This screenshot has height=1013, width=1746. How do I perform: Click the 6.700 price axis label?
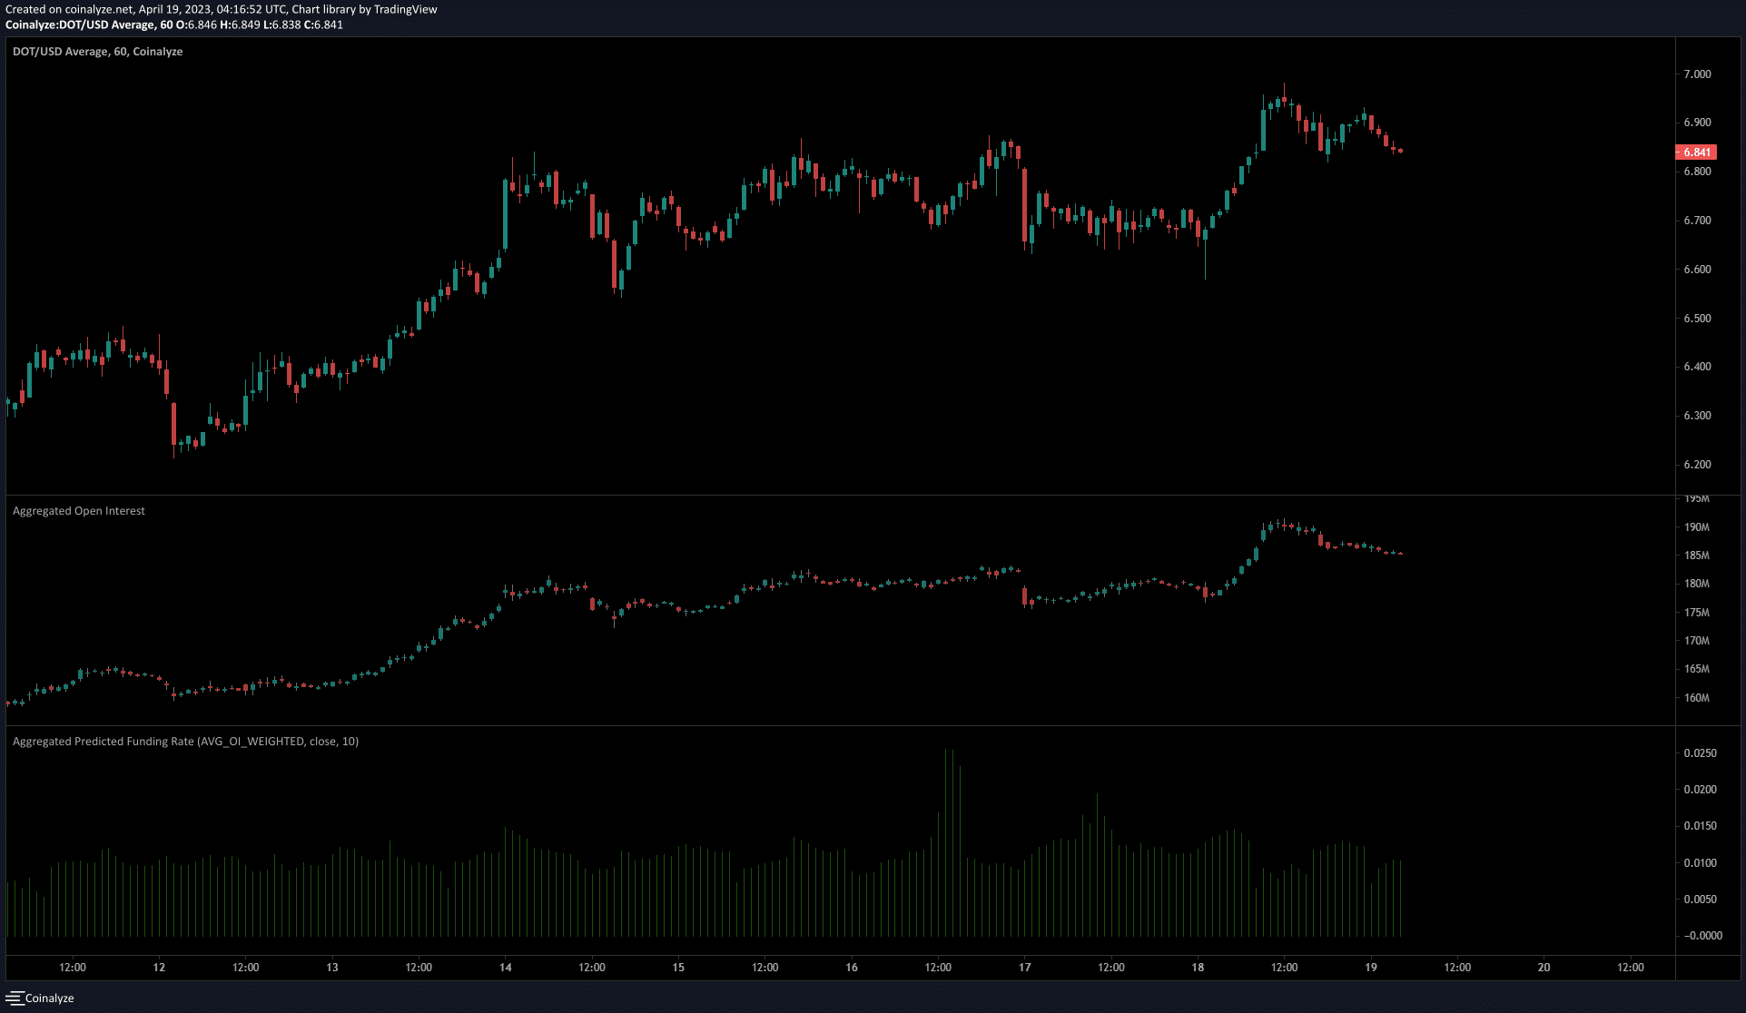click(x=1697, y=221)
